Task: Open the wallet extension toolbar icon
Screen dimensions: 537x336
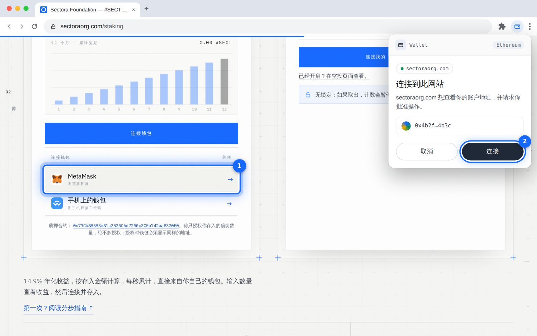Action: point(517,26)
